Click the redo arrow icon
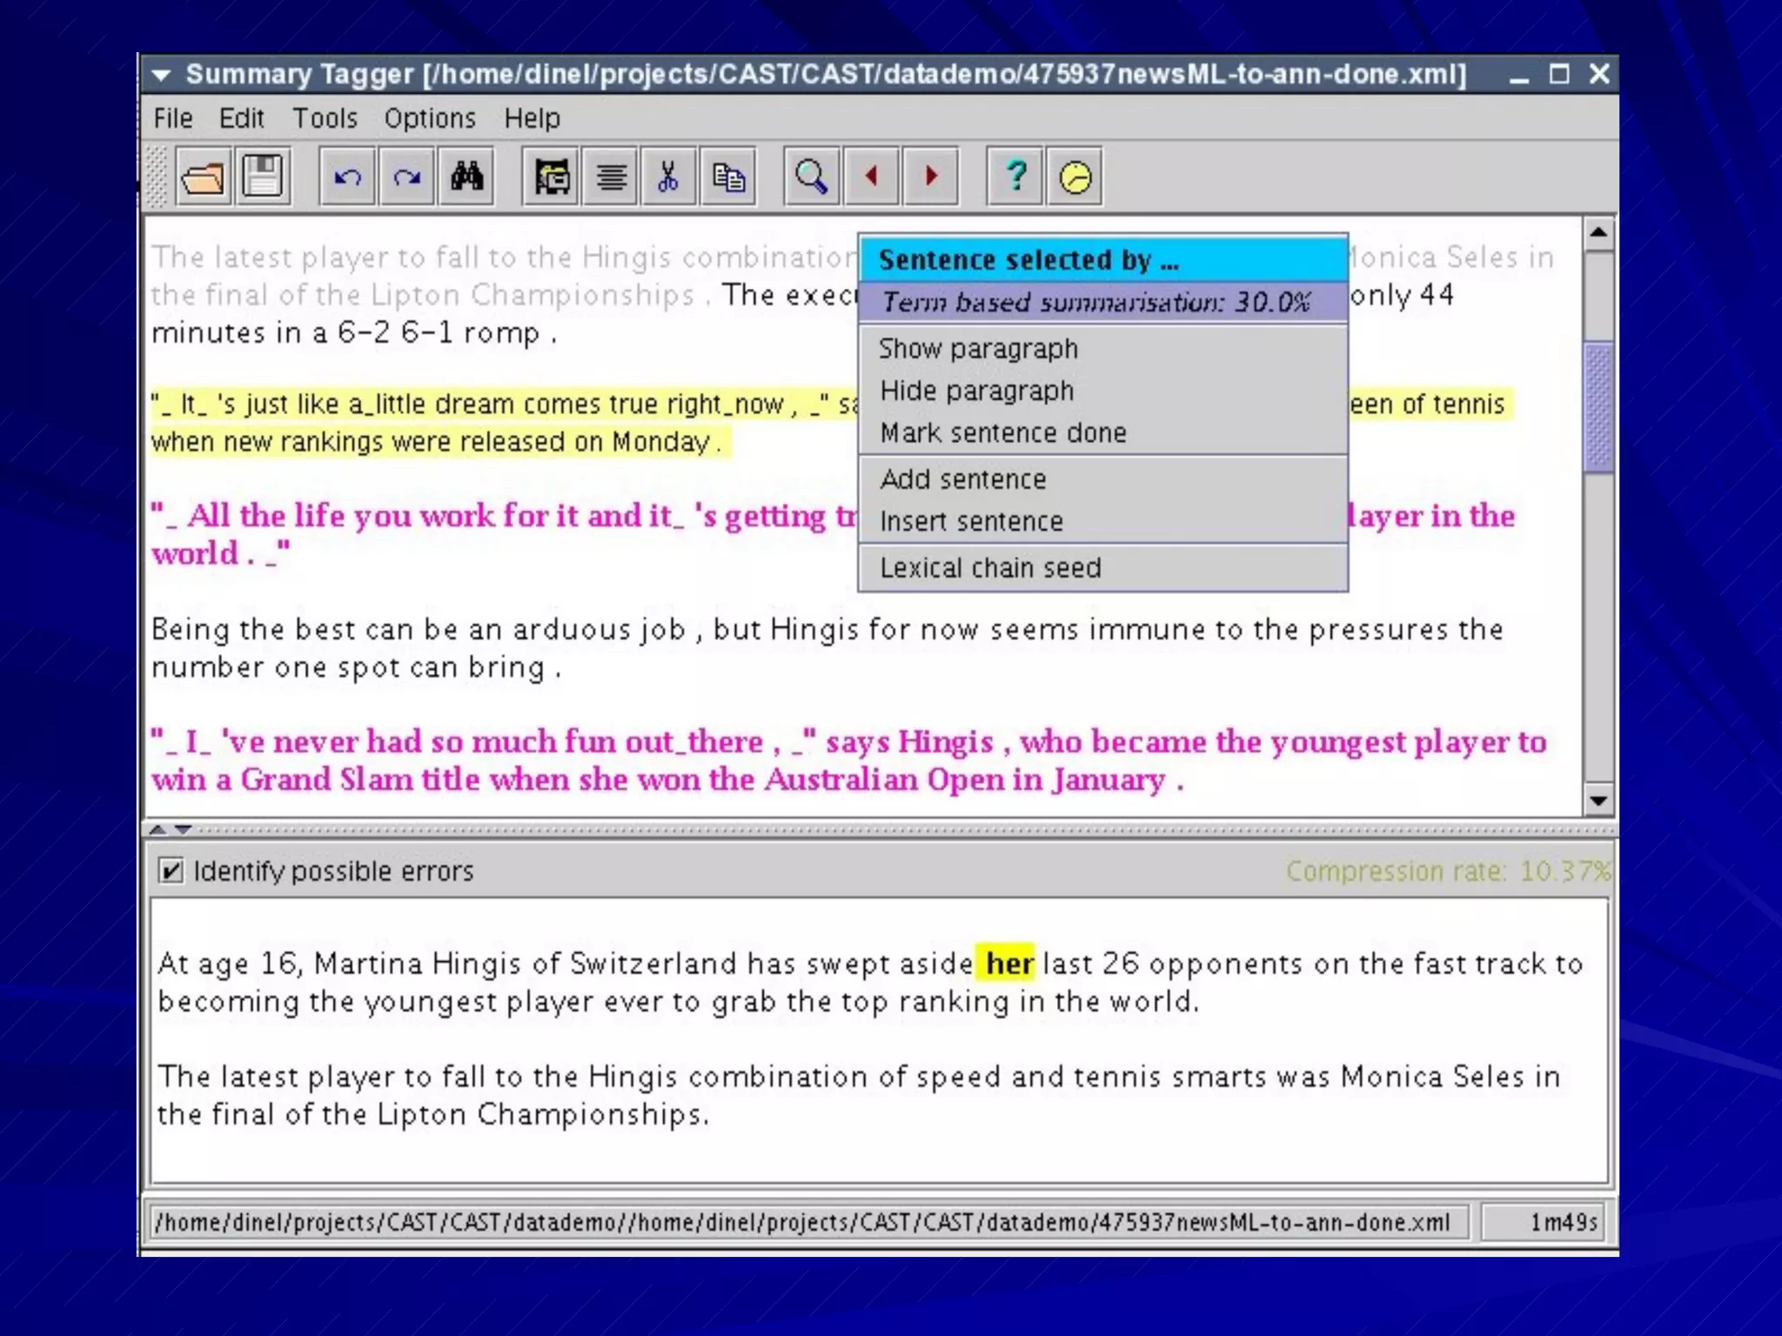This screenshot has width=1782, height=1336. click(406, 177)
